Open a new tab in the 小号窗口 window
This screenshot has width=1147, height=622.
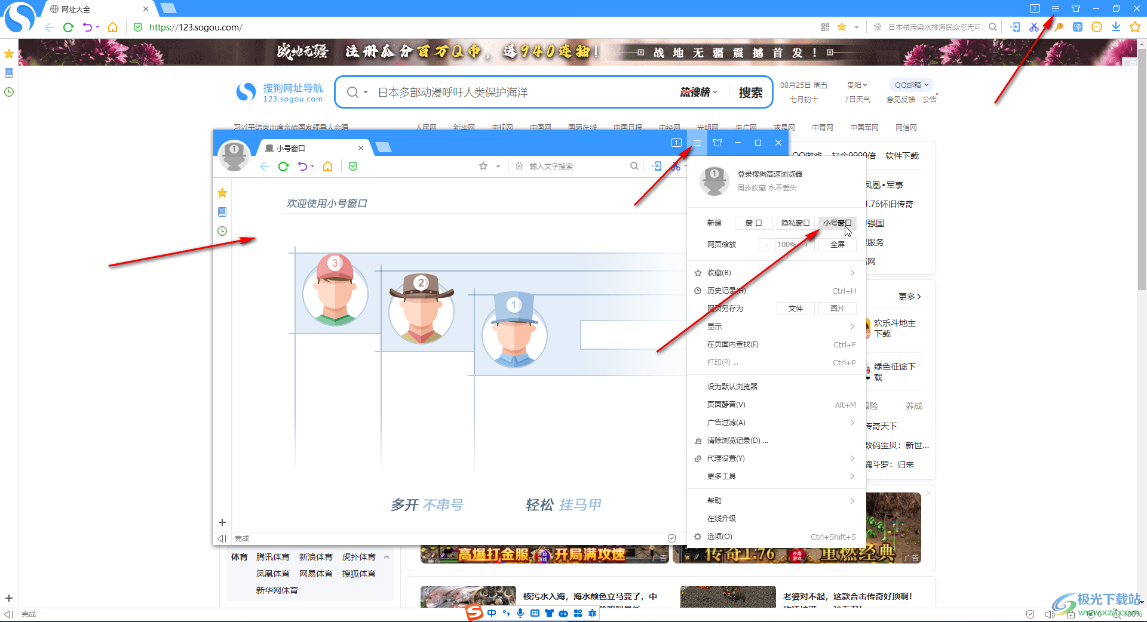coord(383,147)
